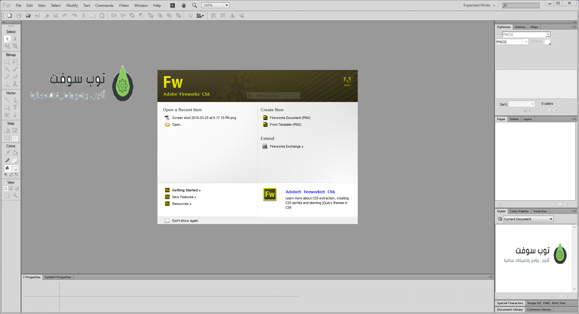
Task: Collapse the Properties panel arrow
Action: click(24, 277)
